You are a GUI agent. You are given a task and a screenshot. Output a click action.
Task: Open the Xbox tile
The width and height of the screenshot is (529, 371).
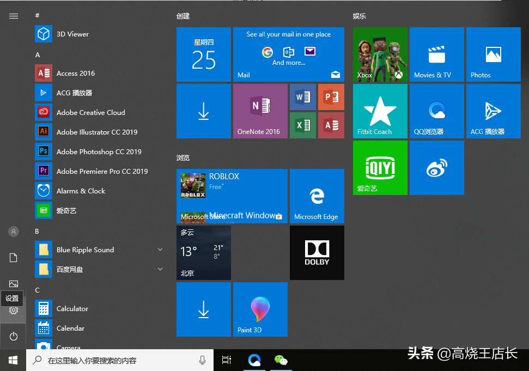point(380,54)
